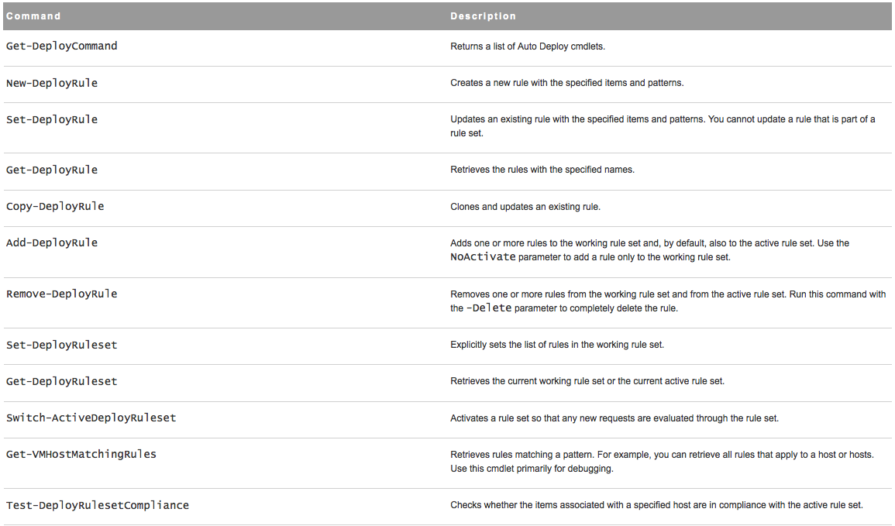Click the New-DeployRule command text
The width and height of the screenshot is (895, 526).
[52, 83]
